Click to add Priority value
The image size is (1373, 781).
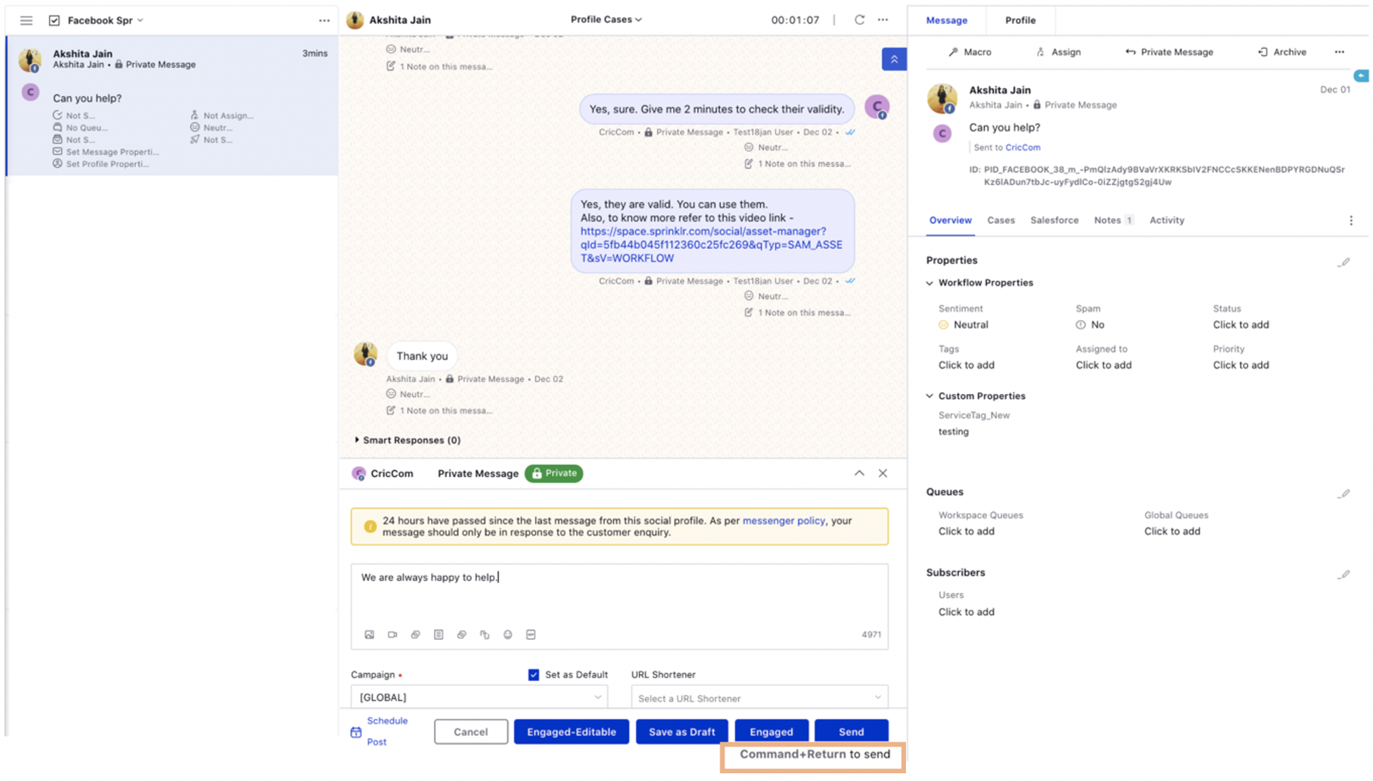[1240, 365]
